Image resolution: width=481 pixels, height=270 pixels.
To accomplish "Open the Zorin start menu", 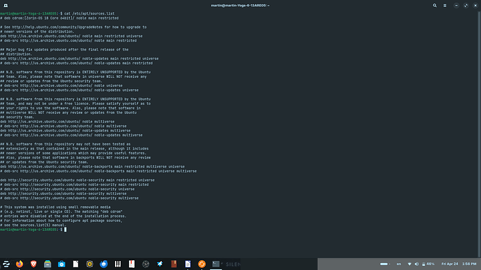I will pyautogui.click(x=6, y=264).
